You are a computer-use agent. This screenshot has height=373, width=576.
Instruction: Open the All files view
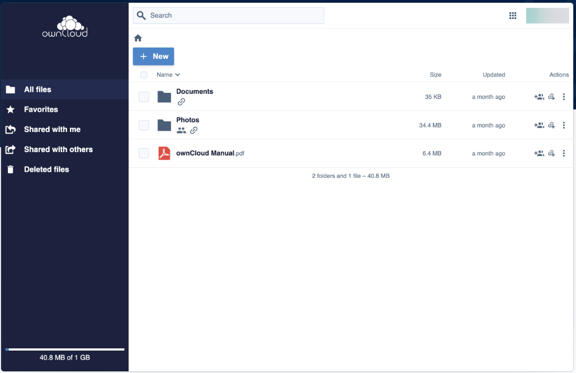coord(65,89)
